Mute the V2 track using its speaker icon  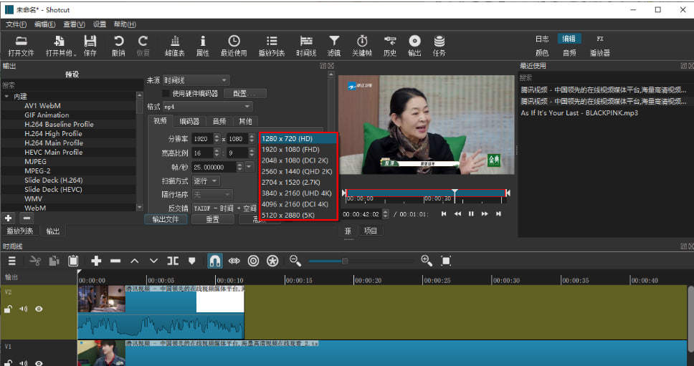(24, 309)
